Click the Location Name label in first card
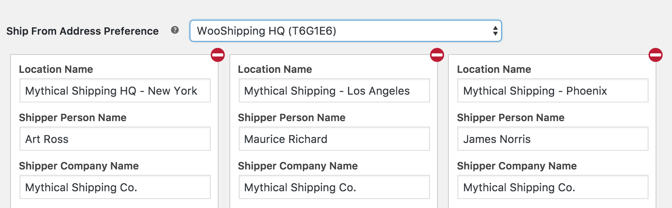The height and width of the screenshot is (208, 672). 56,69
